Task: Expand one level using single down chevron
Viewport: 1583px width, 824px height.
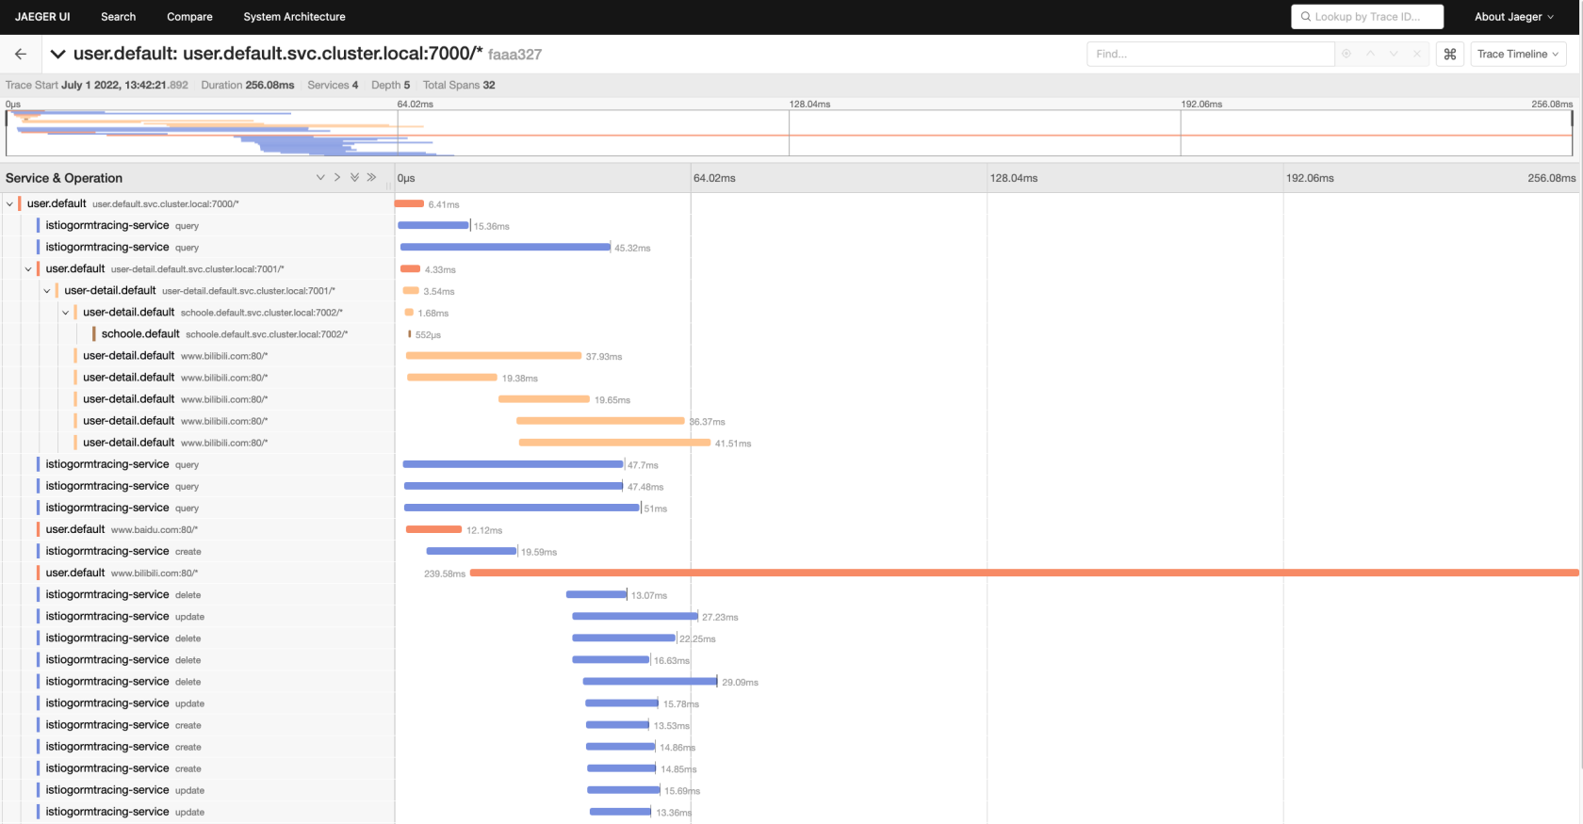Action: click(x=320, y=177)
